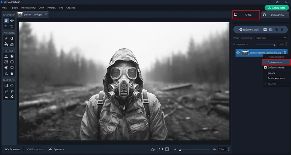Image resolution: width=291 pixels, height=155 pixels.
Task: Open the Инструменты menu
Action: pyautogui.click(x=28, y=8)
